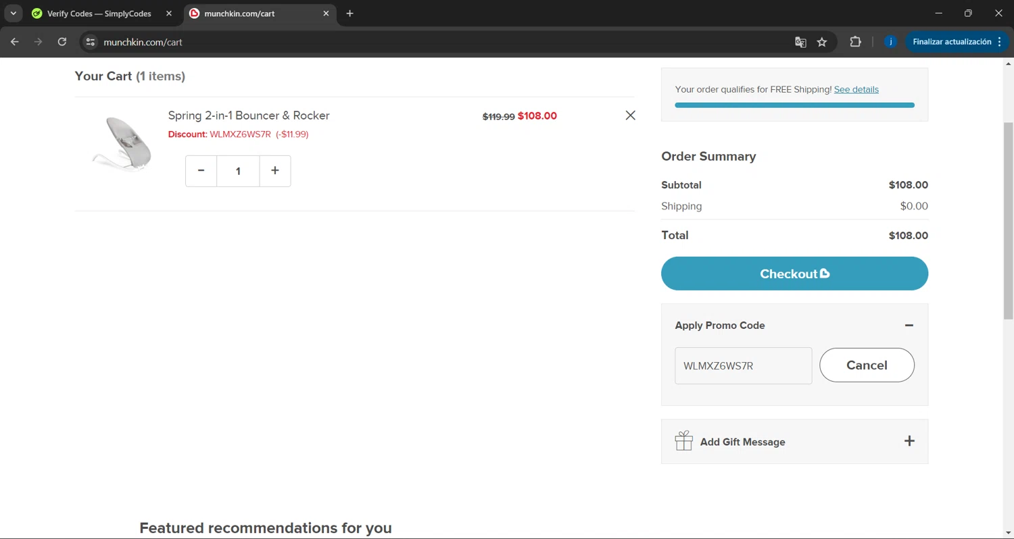Decrease bouncer quantity with minus button
The height and width of the screenshot is (539, 1014).
(x=201, y=171)
